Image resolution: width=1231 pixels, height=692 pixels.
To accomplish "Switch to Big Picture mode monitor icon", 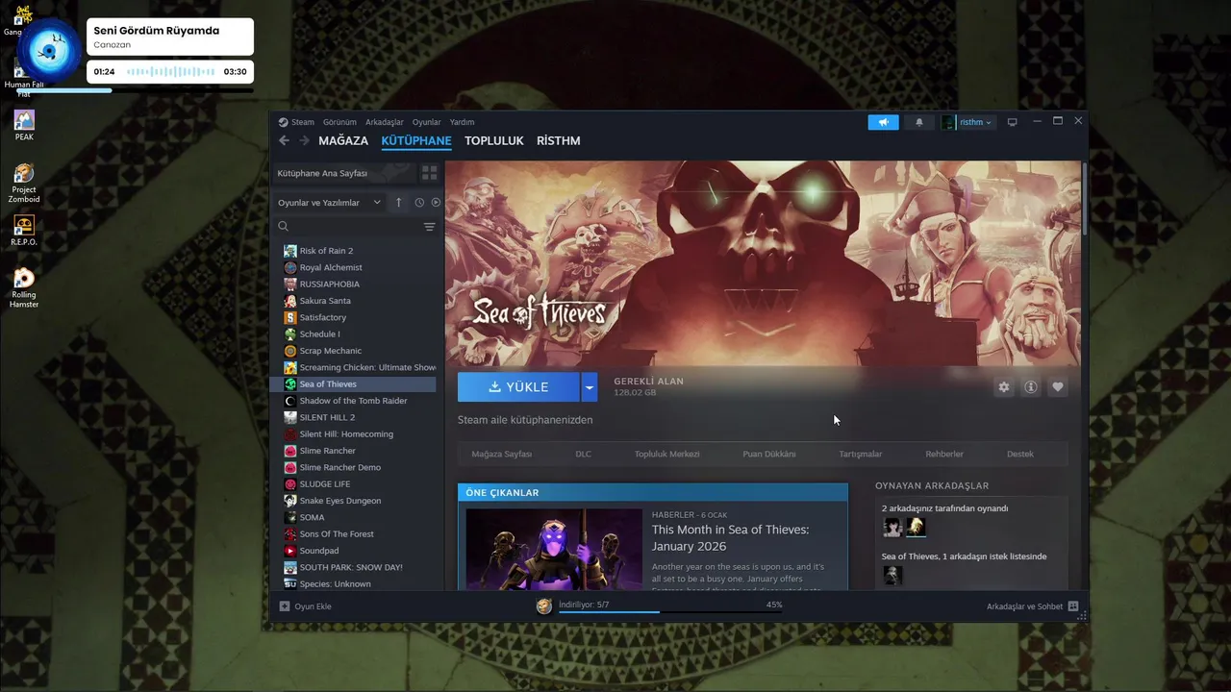I will pos(1012,122).
